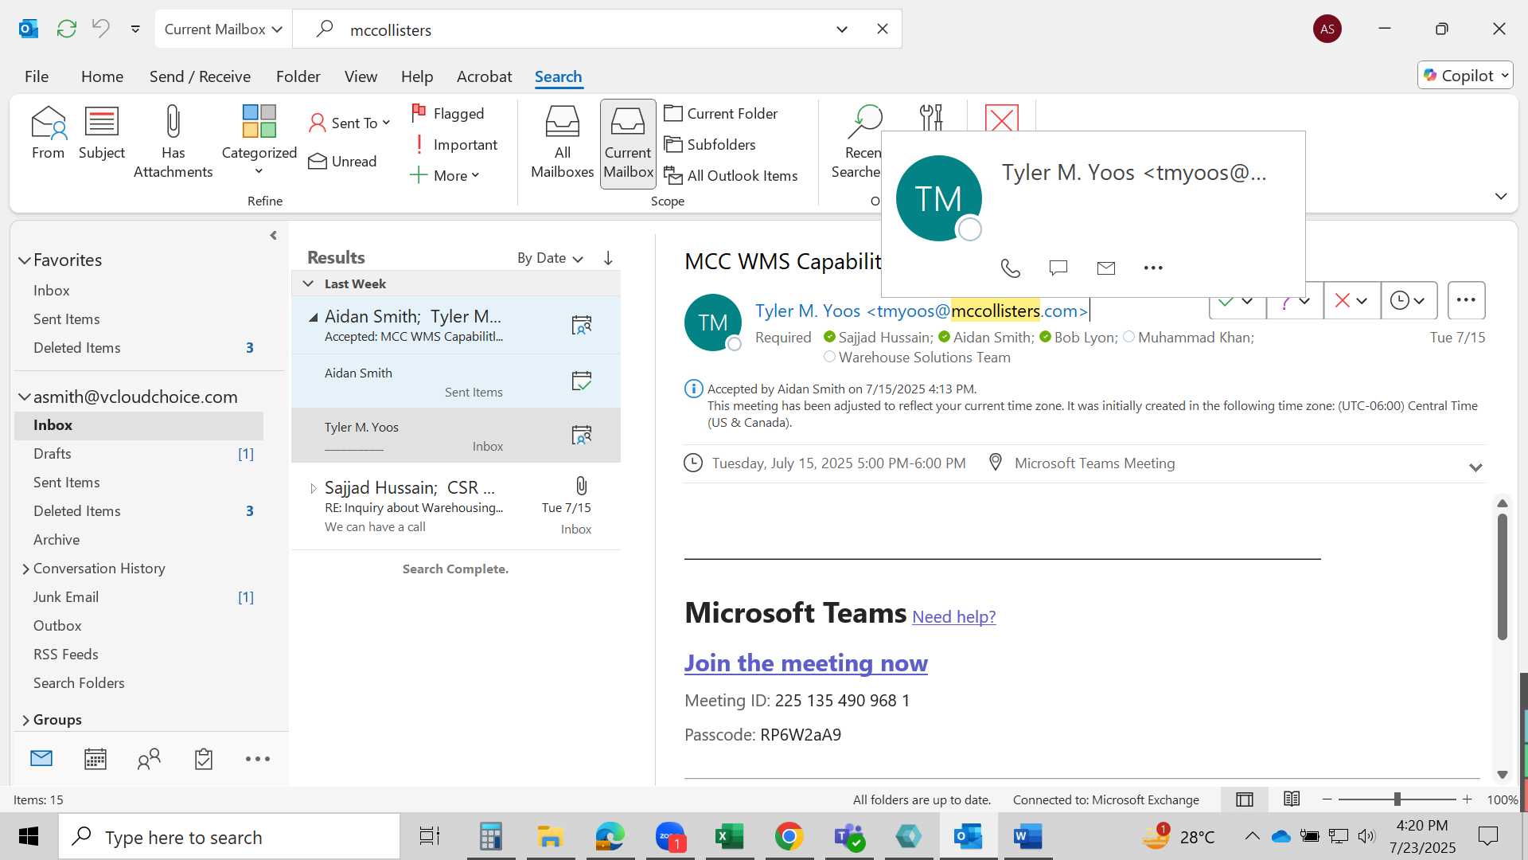Open more meeting actions ellipsis button
The image size is (1528, 860).
[1466, 300]
